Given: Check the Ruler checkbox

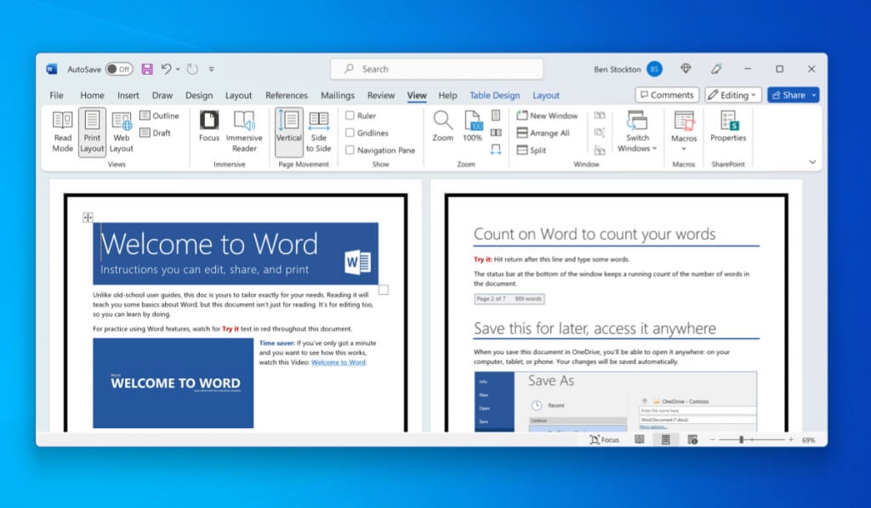Looking at the screenshot, I should click(x=350, y=116).
